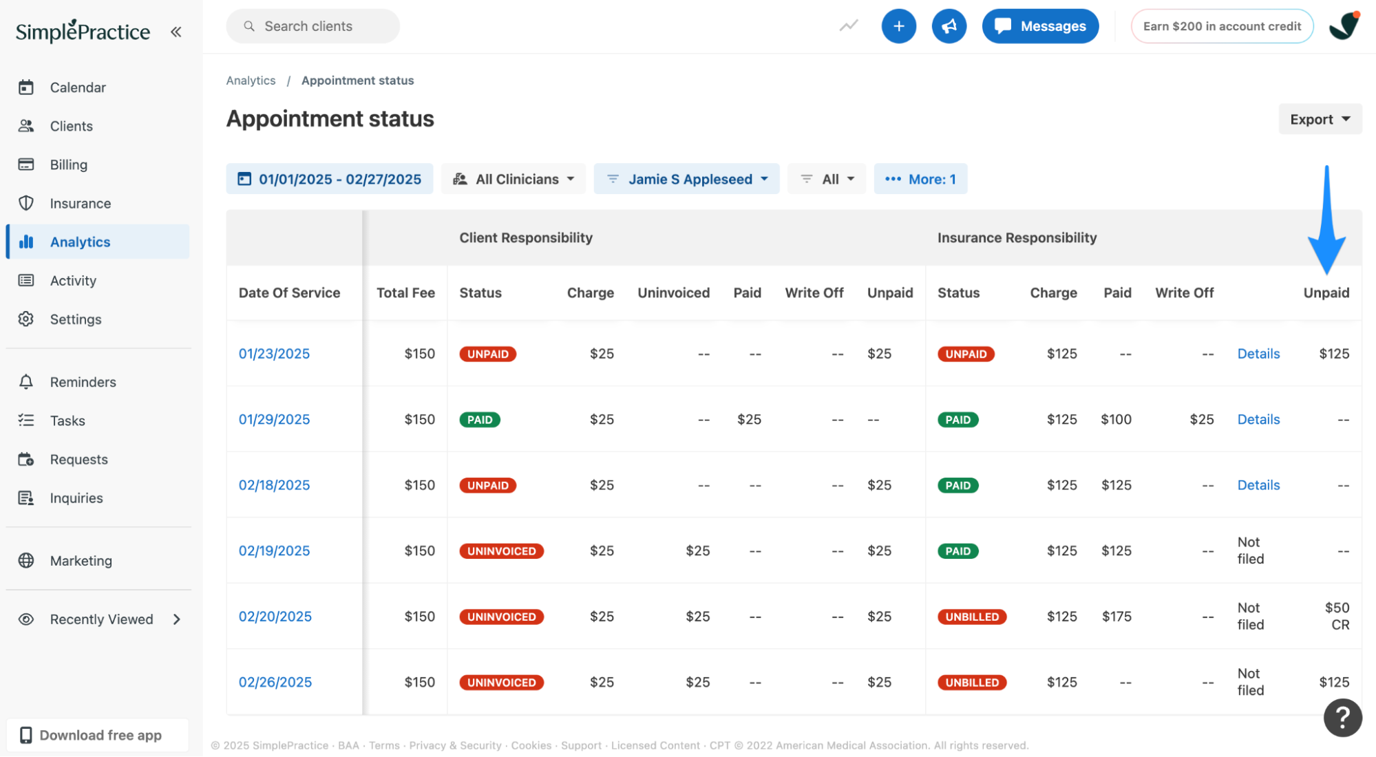
Task: Open the 01/23/2025 date of service link
Action: coord(274,354)
